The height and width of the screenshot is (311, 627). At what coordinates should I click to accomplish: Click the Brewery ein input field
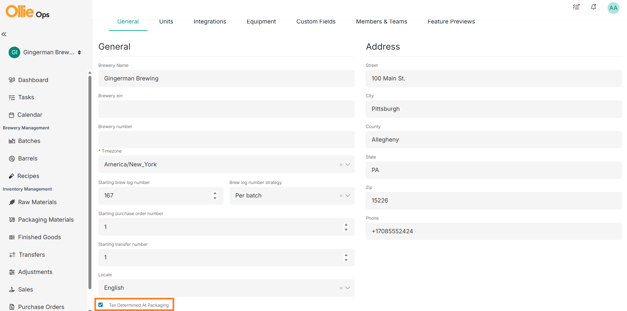pyautogui.click(x=226, y=109)
